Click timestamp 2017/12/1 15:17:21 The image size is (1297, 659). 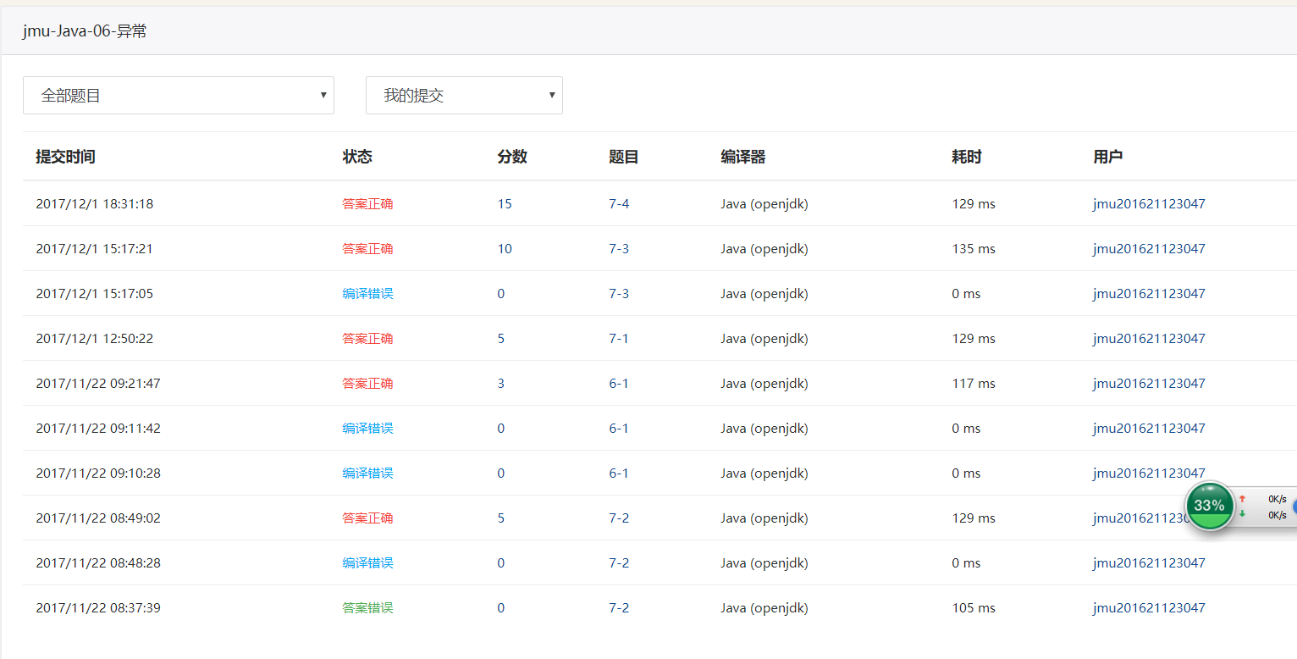pos(94,249)
